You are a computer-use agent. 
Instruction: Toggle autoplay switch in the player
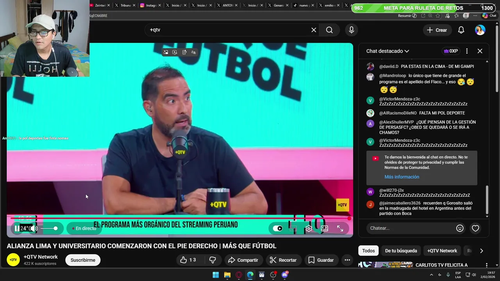coord(278,228)
